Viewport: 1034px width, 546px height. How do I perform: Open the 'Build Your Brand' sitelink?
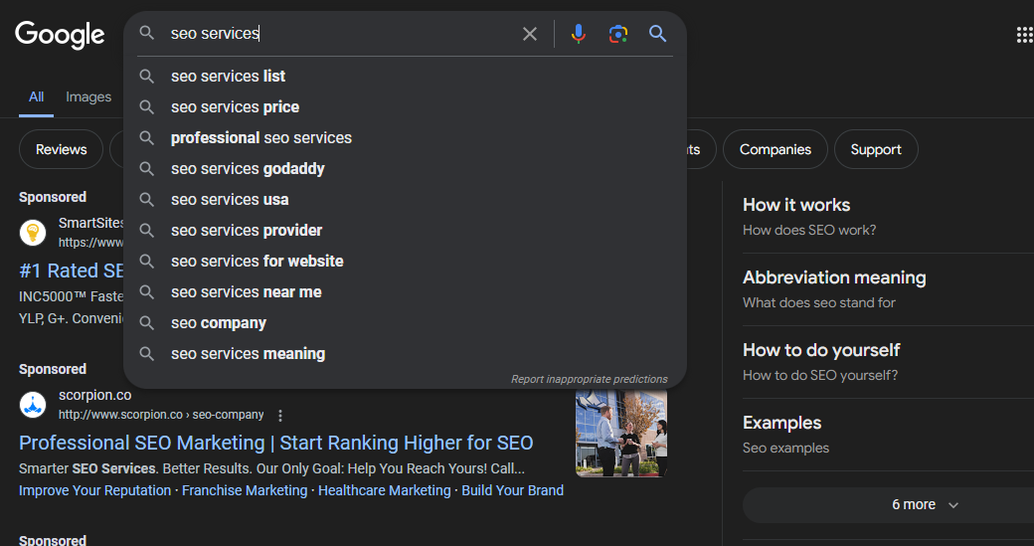click(512, 490)
